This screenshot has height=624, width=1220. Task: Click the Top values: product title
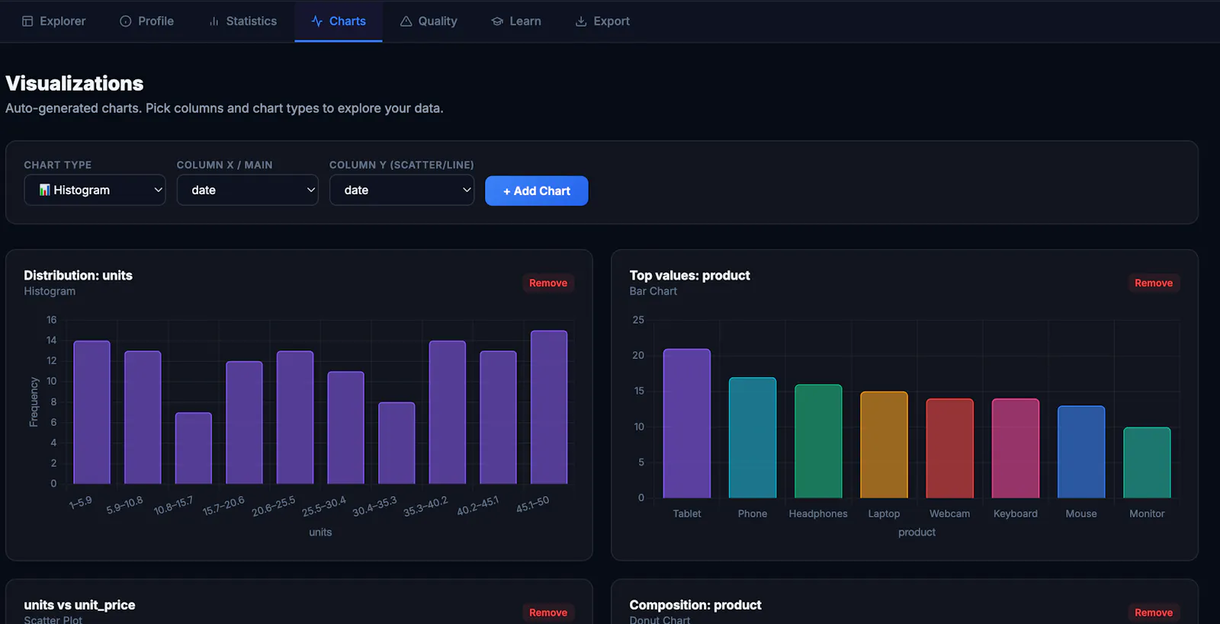[689, 275]
